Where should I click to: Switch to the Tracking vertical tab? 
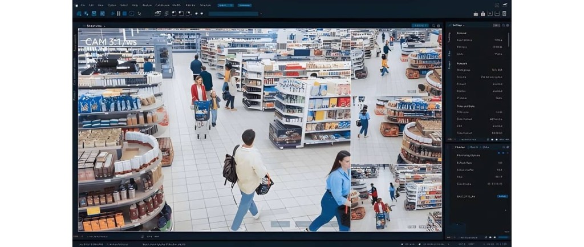pyautogui.click(x=449, y=37)
